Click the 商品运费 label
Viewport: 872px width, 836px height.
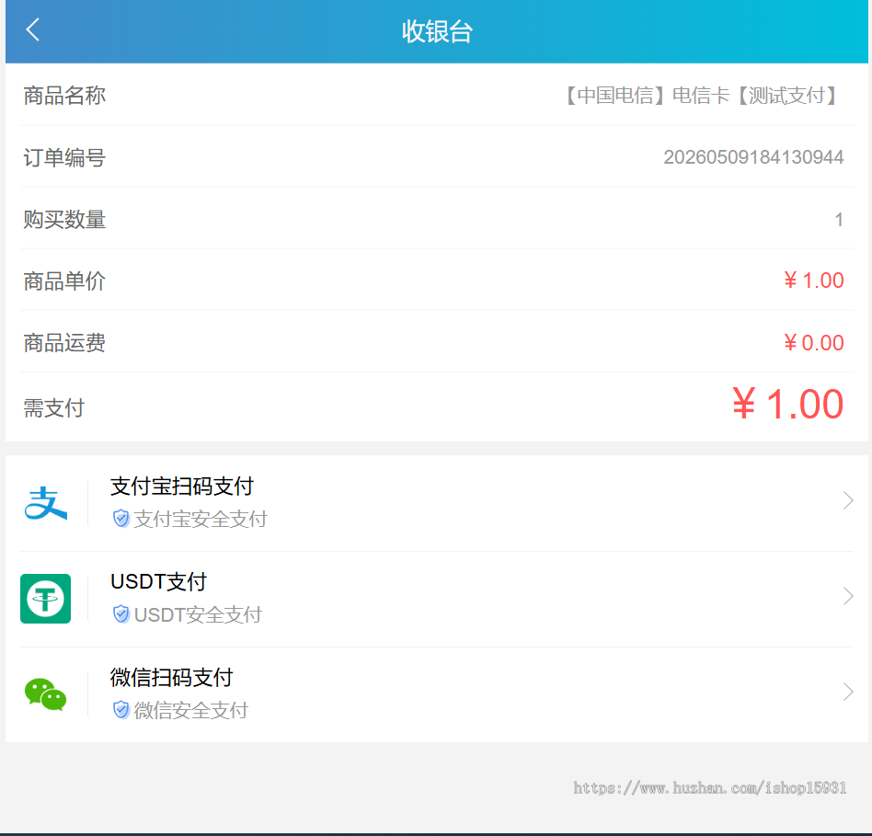coord(64,343)
